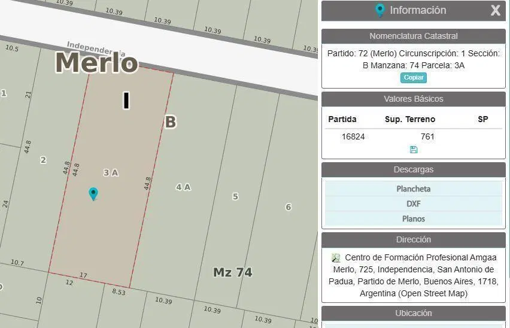Image resolution: width=510 pixels, height=328 pixels.
Task: Click the Valores Básicos section header
Action: pyautogui.click(x=414, y=99)
